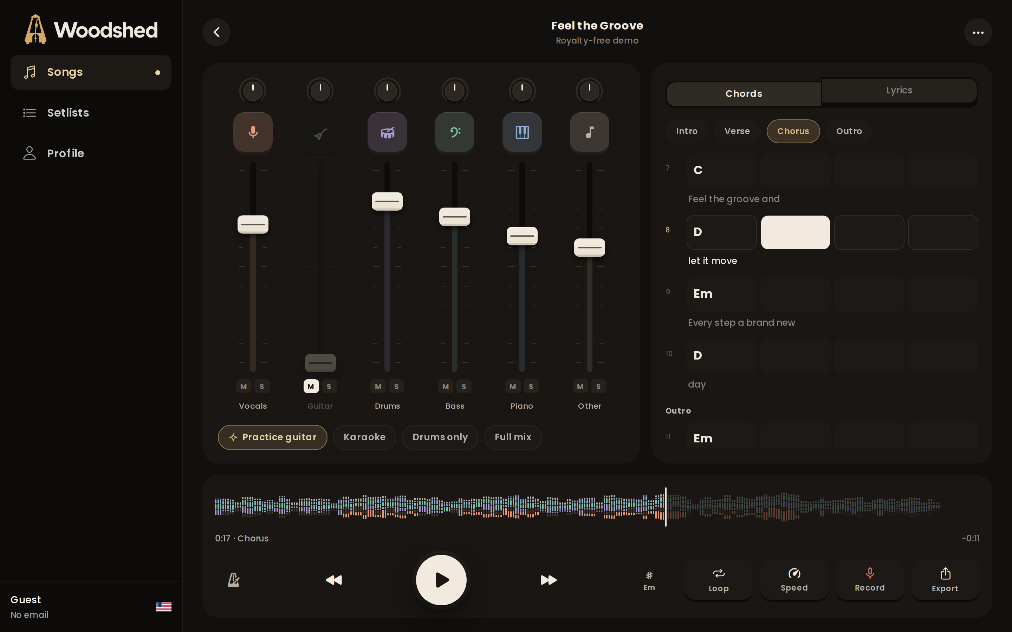Click the Drums stem icon

coord(387,132)
